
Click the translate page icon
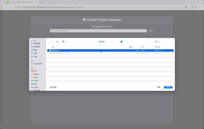[186, 7]
